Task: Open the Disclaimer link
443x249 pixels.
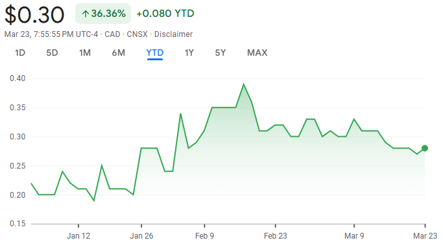Action: click(173, 34)
